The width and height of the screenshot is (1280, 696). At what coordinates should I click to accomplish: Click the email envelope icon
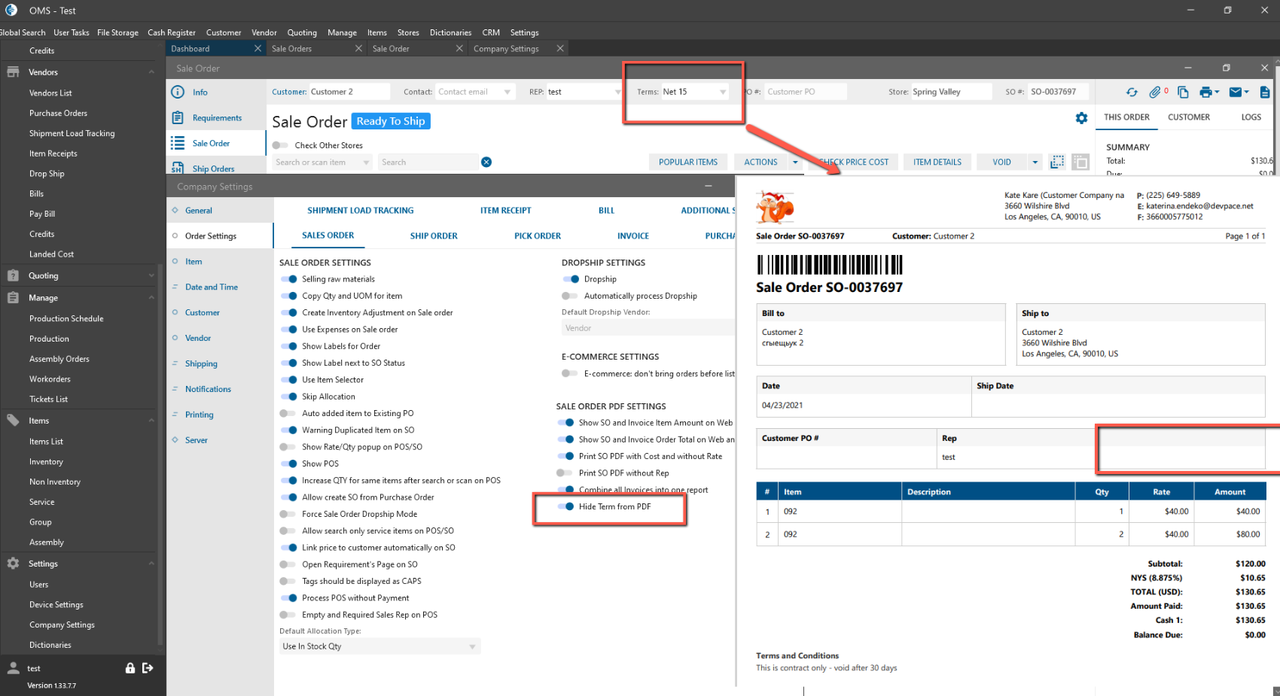[1236, 92]
